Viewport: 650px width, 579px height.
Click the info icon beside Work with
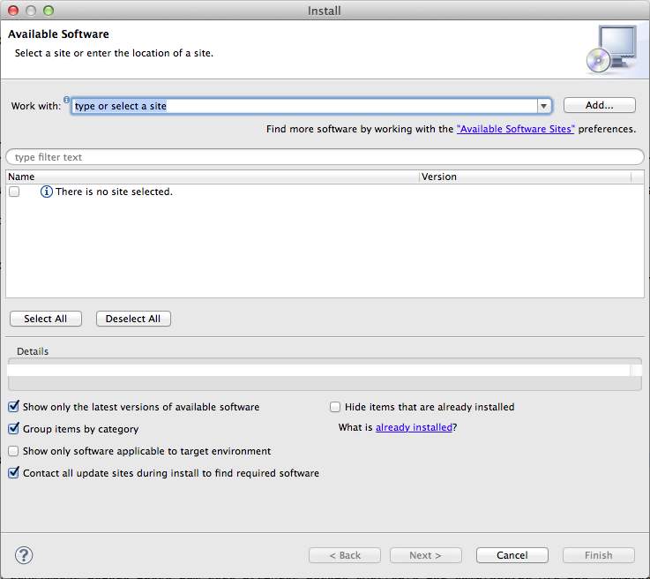(66, 100)
